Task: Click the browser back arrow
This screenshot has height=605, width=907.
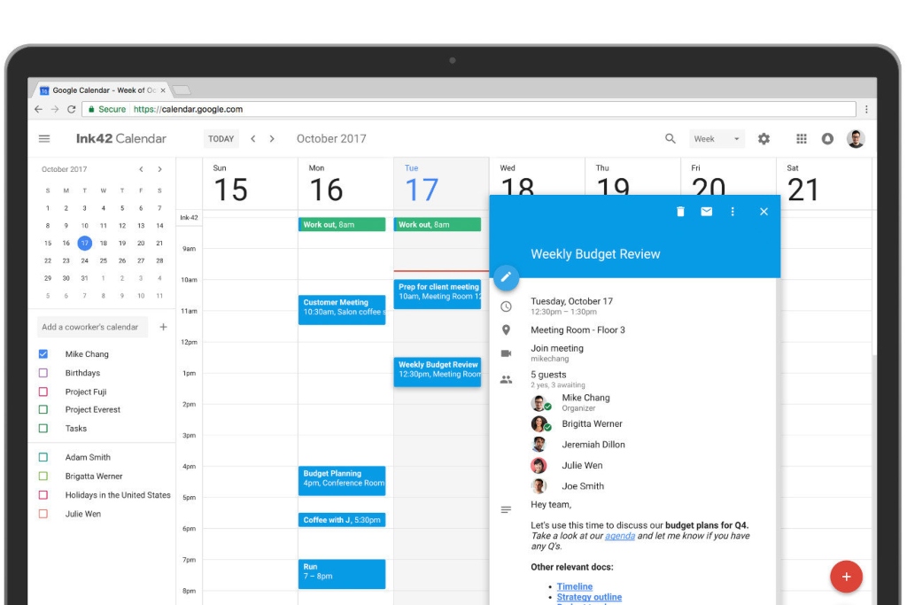Action: 38,109
